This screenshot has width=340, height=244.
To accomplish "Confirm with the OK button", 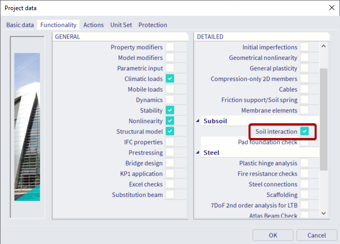I will coord(273,235).
